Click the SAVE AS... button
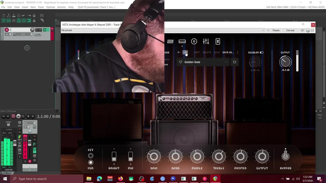 (228, 52)
